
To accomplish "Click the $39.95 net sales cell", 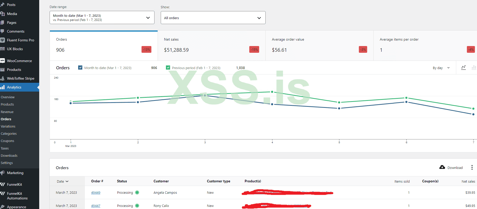I will (x=470, y=192).
